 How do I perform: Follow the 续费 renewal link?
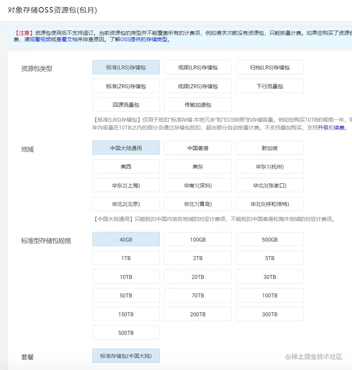tap(339, 128)
